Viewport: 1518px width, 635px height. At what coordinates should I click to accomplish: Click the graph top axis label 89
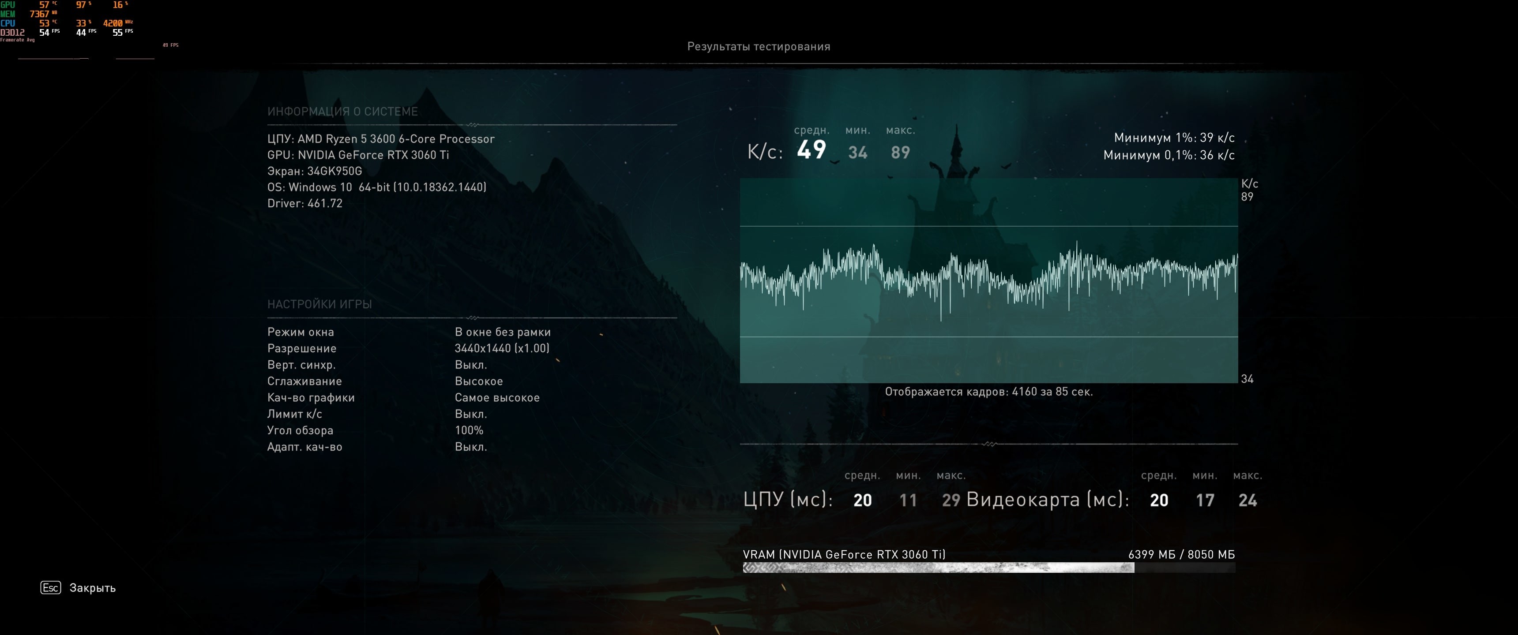tap(1247, 197)
